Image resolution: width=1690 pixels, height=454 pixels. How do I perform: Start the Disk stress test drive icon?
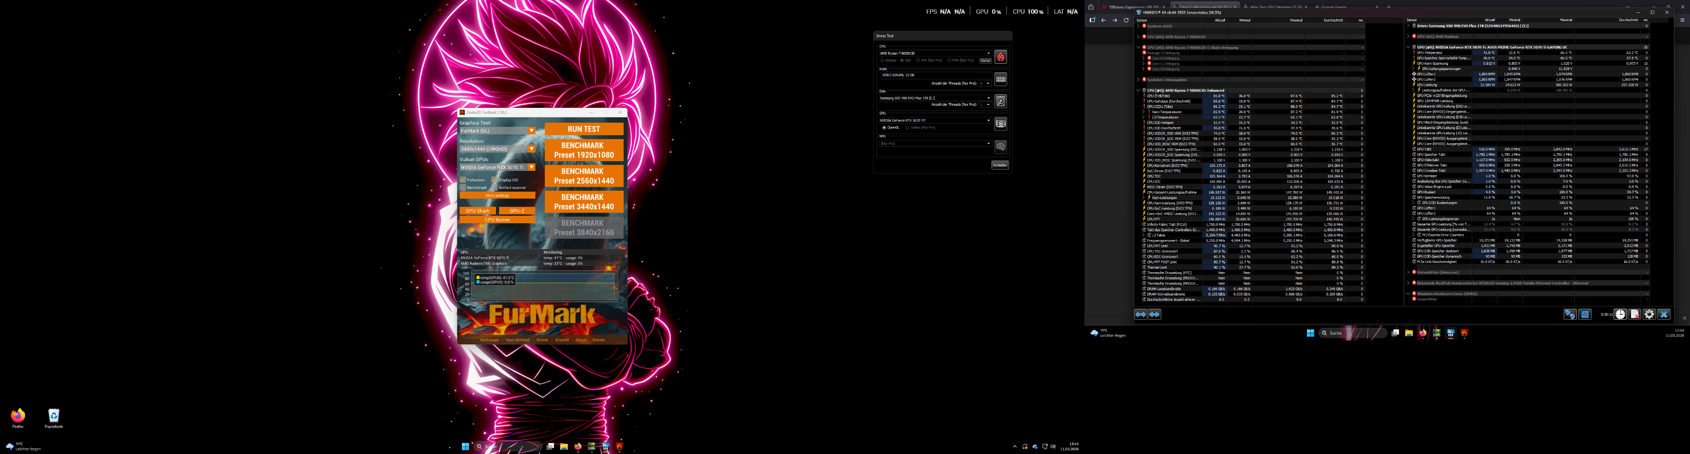[x=1000, y=102]
